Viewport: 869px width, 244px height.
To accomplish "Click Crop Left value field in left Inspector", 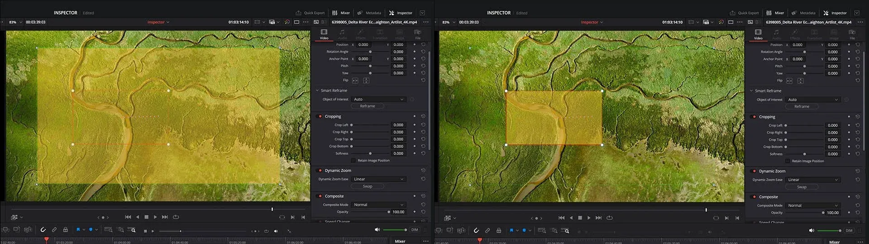I will 398,125.
